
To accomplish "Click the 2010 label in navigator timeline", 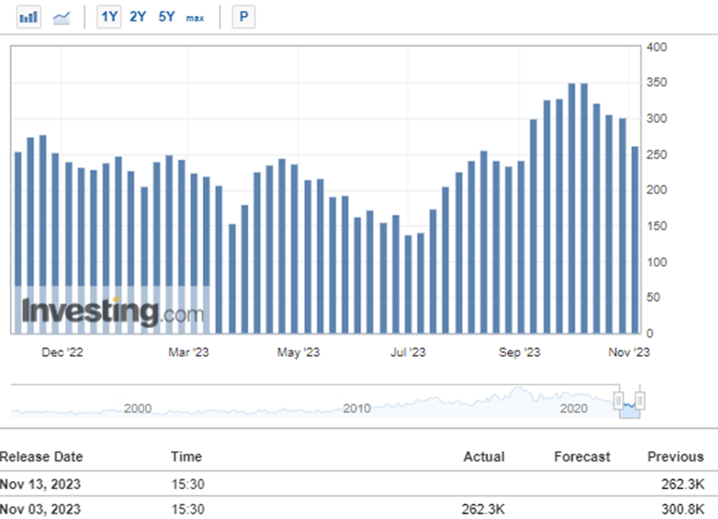I will (356, 408).
